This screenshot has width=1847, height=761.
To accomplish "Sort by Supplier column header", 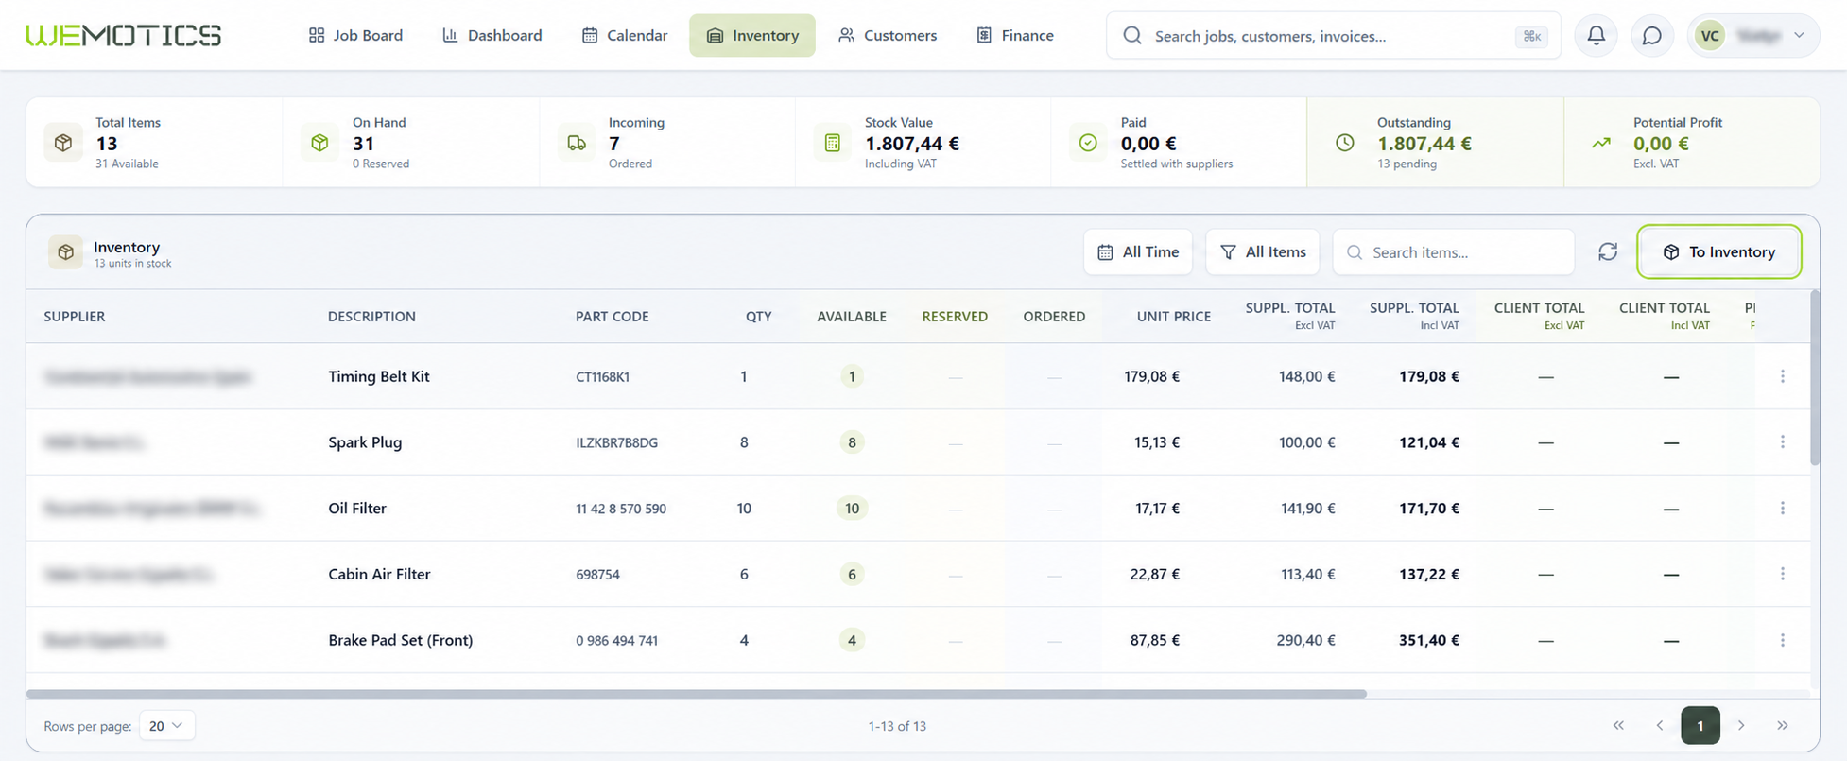I will [x=75, y=317].
